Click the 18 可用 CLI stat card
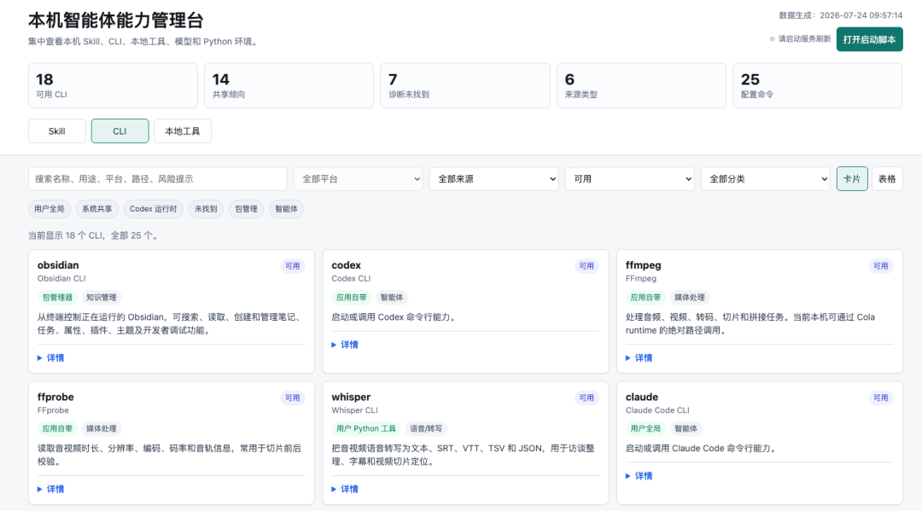 click(x=113, y=86)
